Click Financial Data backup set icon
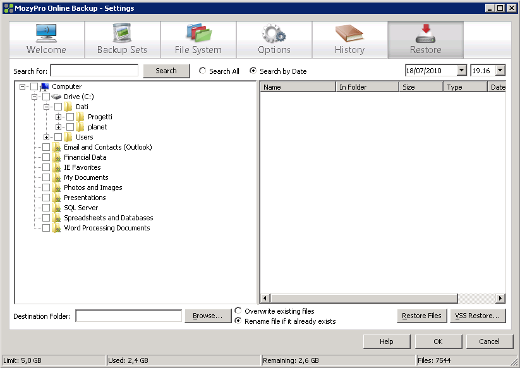Screen dimensions: 520x368 [56, 157]
